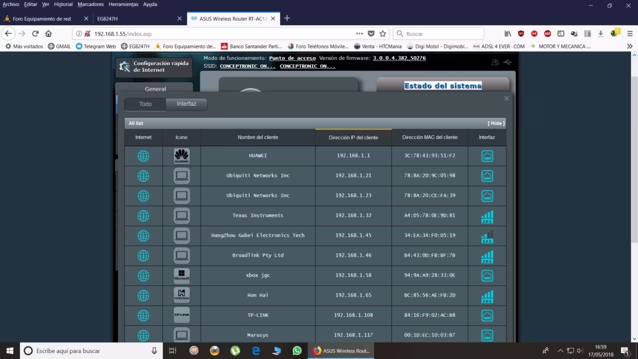Open Windows Task View
The image size is (638, 359).
point(173,351)
